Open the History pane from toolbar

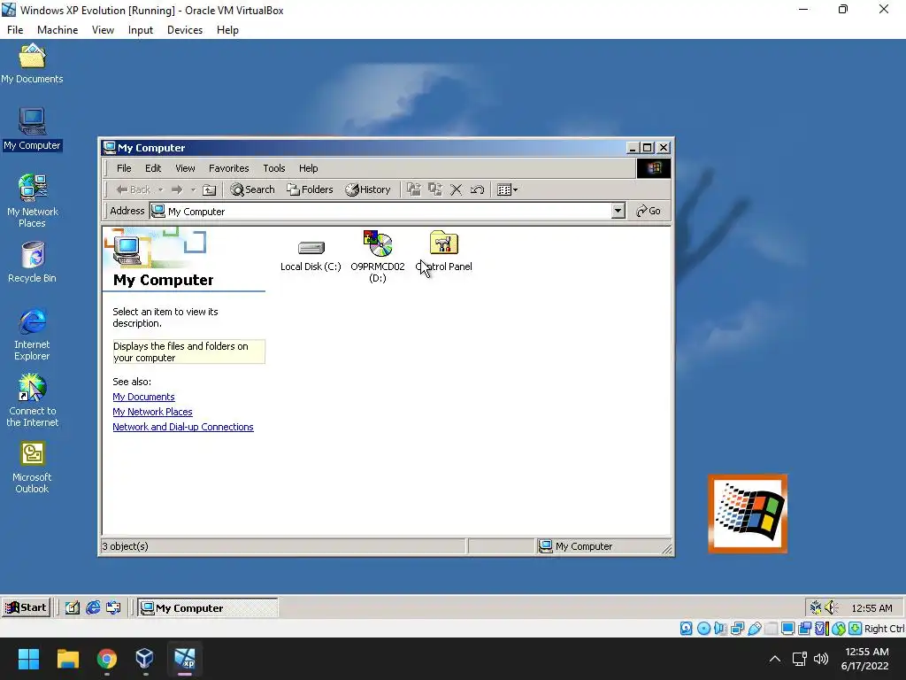[368, 189]
